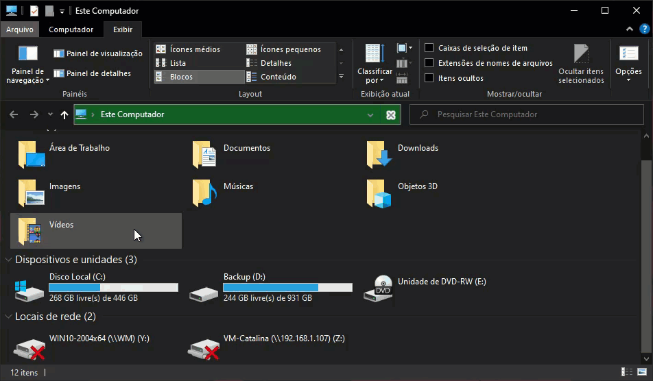The width and height of the screenshot is (653, 381).
Task: Open WIN10-2004x64 network drive (Y:)
Action: tap(96, 345)
